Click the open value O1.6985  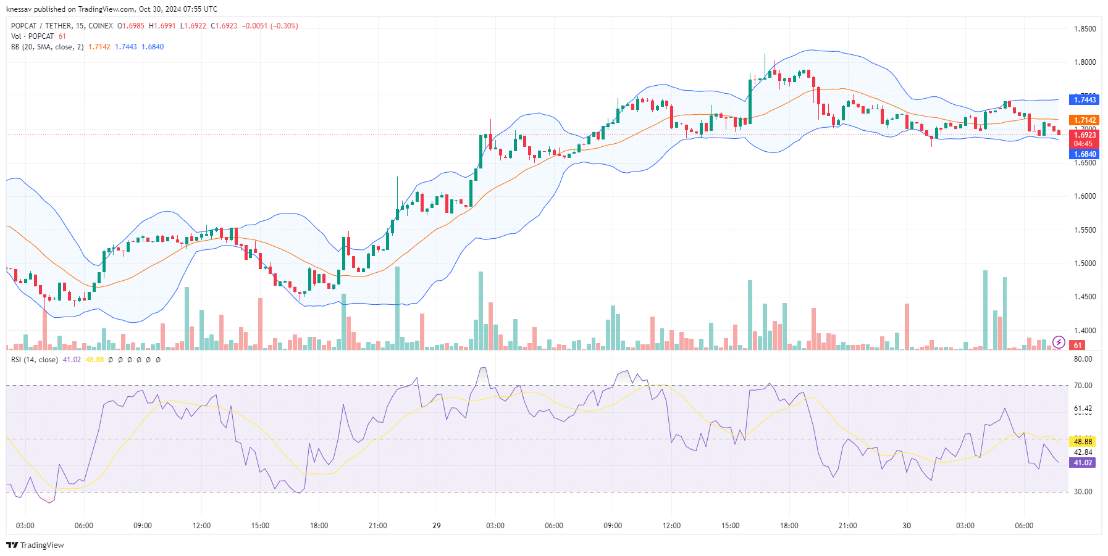tap(131, 26)
